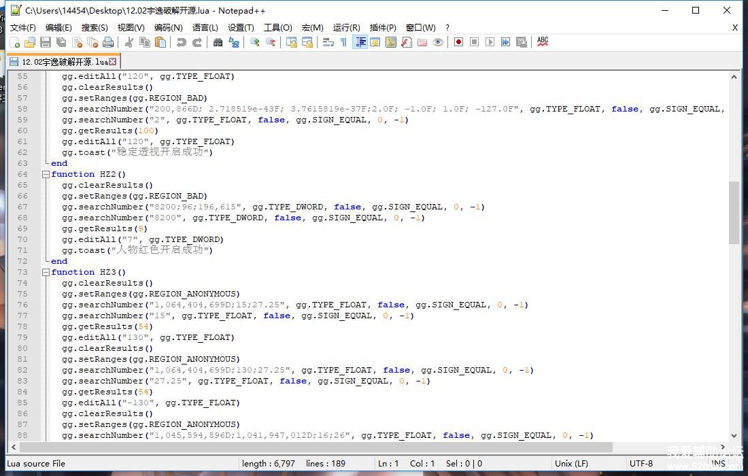
Task: Click the Folder as Workspace icon
Action: (x=423, y=42)
